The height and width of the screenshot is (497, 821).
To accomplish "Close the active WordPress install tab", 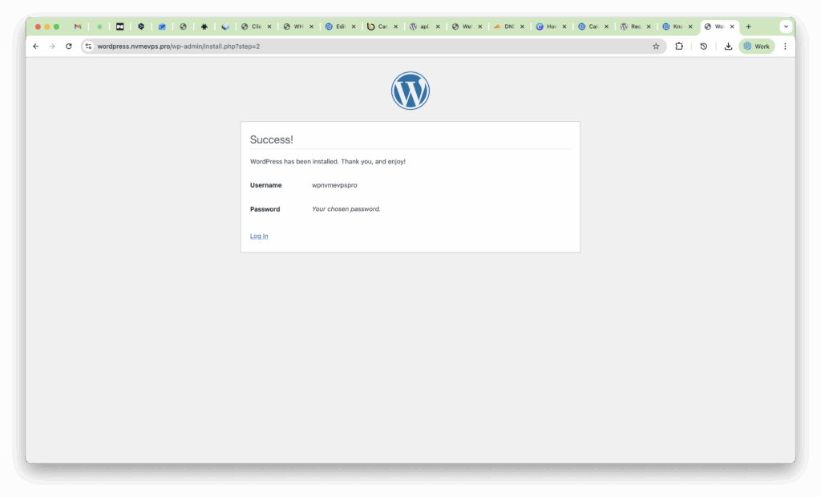I will (732, 26).
